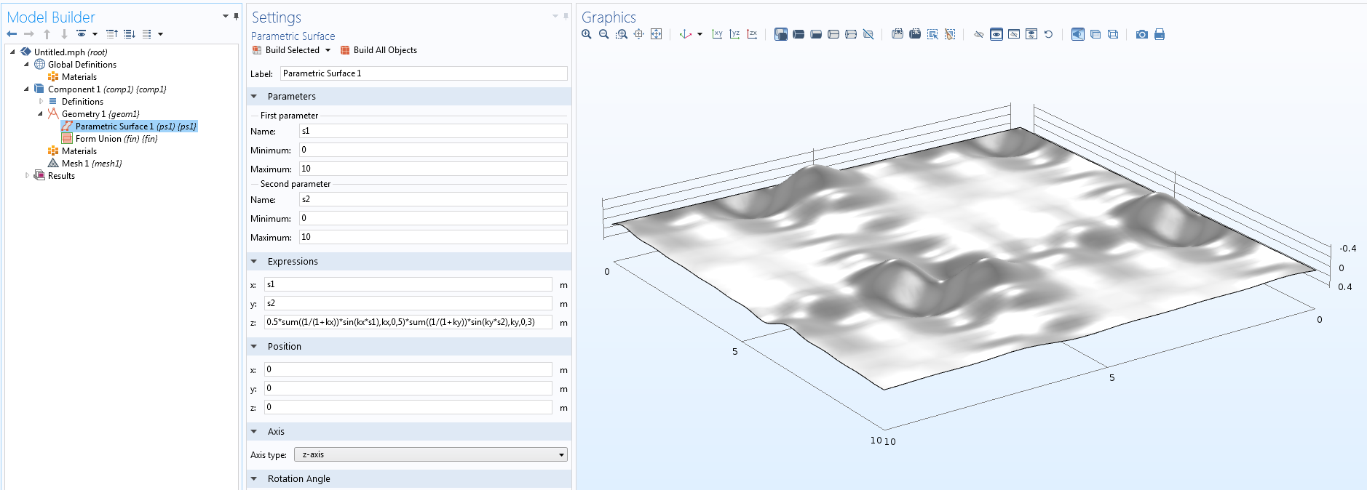Switch to the YZ plane view
The height and width of the screenshot is (490, 1367).
734,34
